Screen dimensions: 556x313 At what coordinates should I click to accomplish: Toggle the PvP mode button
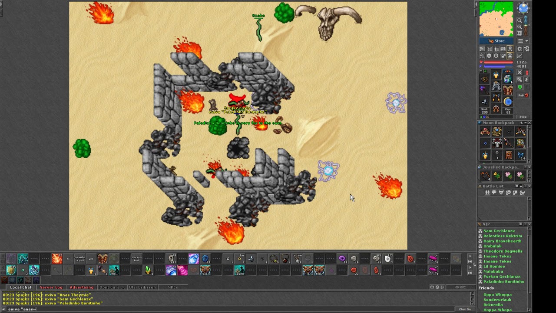(523, 95)
